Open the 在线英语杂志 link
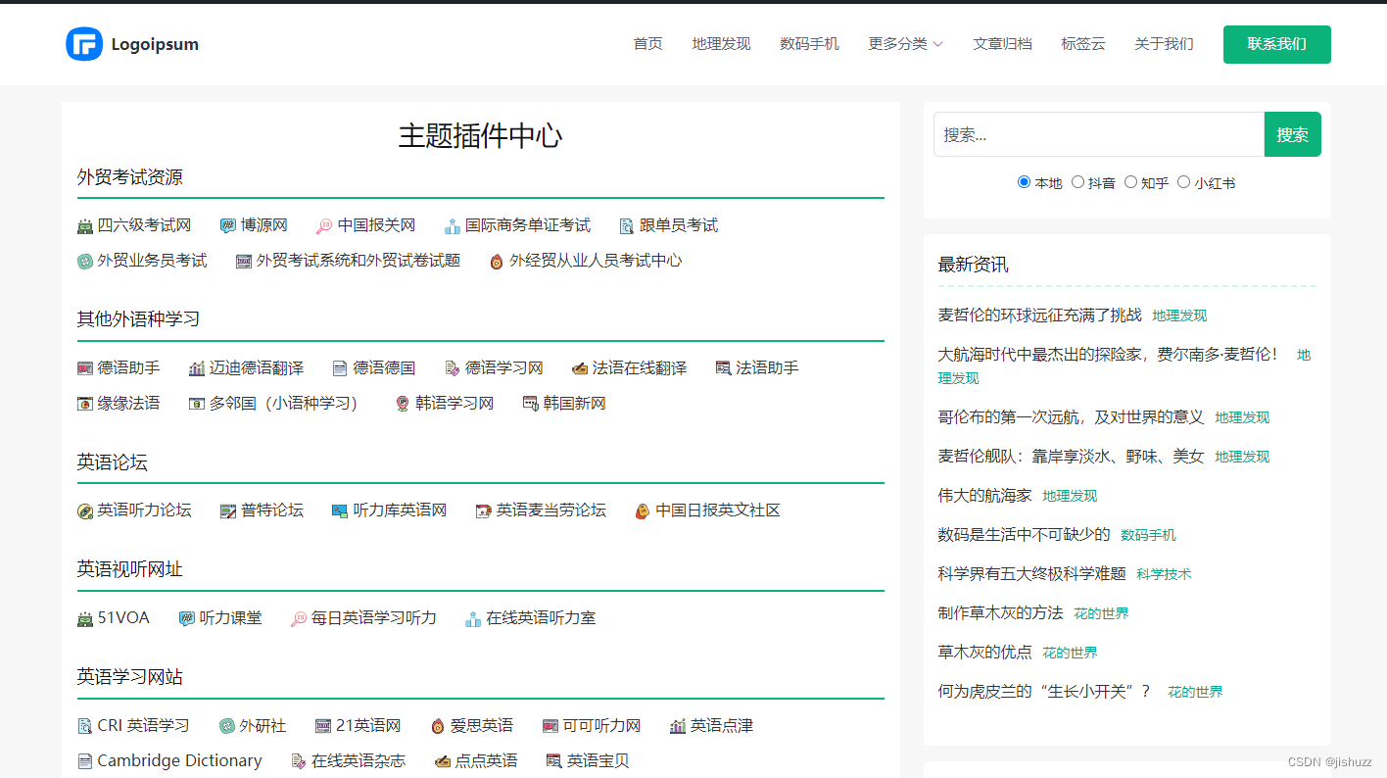Viewport: 1387px width, 778px height. (359, 761)
